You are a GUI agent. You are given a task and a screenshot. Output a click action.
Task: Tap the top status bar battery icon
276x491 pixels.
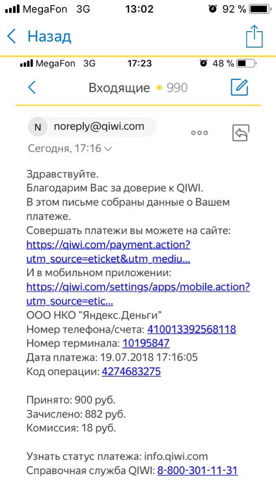point(262,9)
